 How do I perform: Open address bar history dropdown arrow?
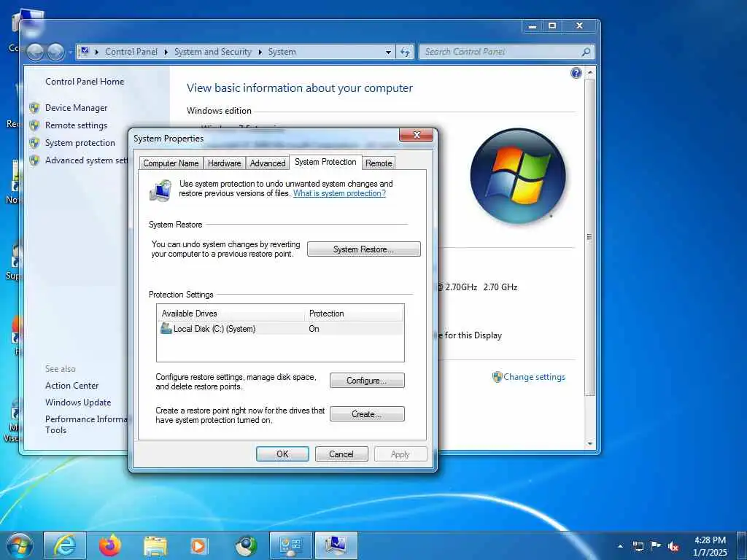[x=388, y=52]
